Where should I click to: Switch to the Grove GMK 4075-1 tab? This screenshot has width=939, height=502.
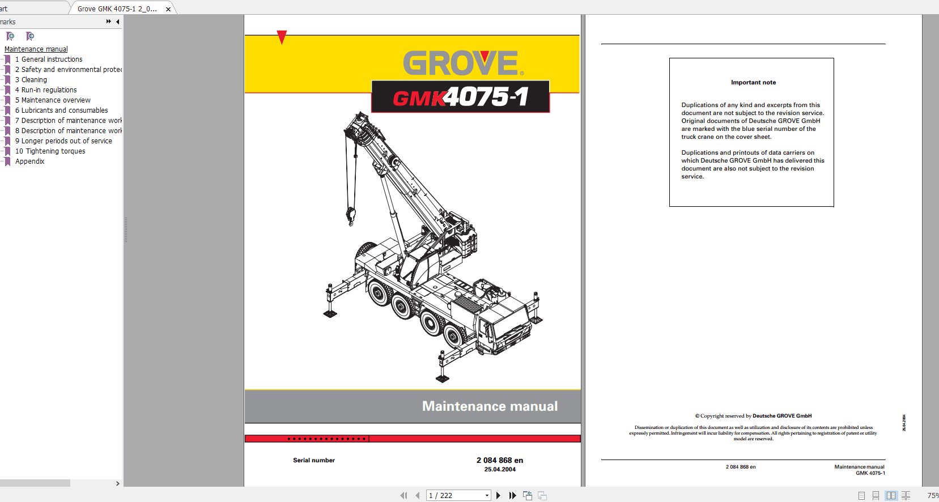click(117, 8)
